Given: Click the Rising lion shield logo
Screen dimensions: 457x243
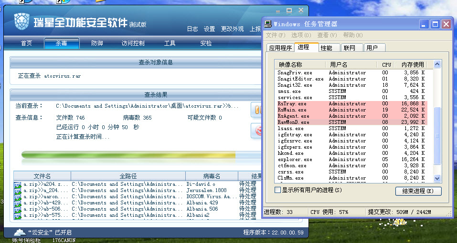Looking at the screenshot, I should tap(21, 21).
